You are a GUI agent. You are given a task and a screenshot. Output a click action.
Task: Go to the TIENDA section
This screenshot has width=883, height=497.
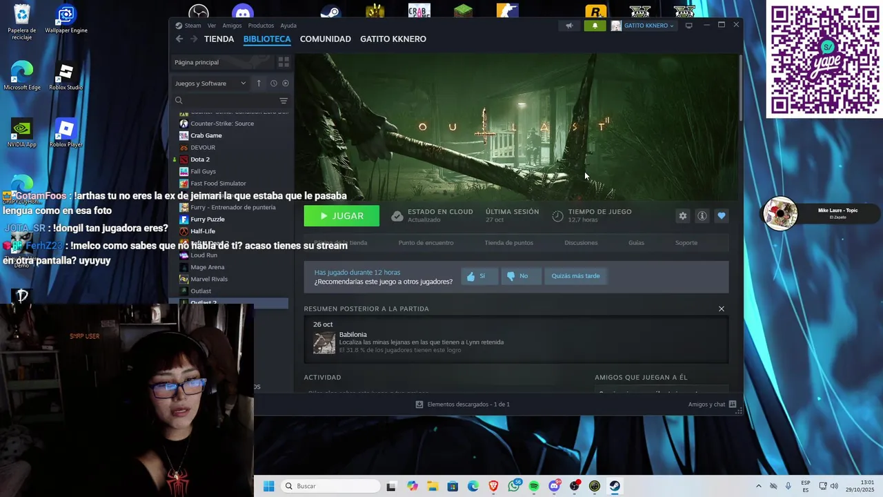[219, 39]
